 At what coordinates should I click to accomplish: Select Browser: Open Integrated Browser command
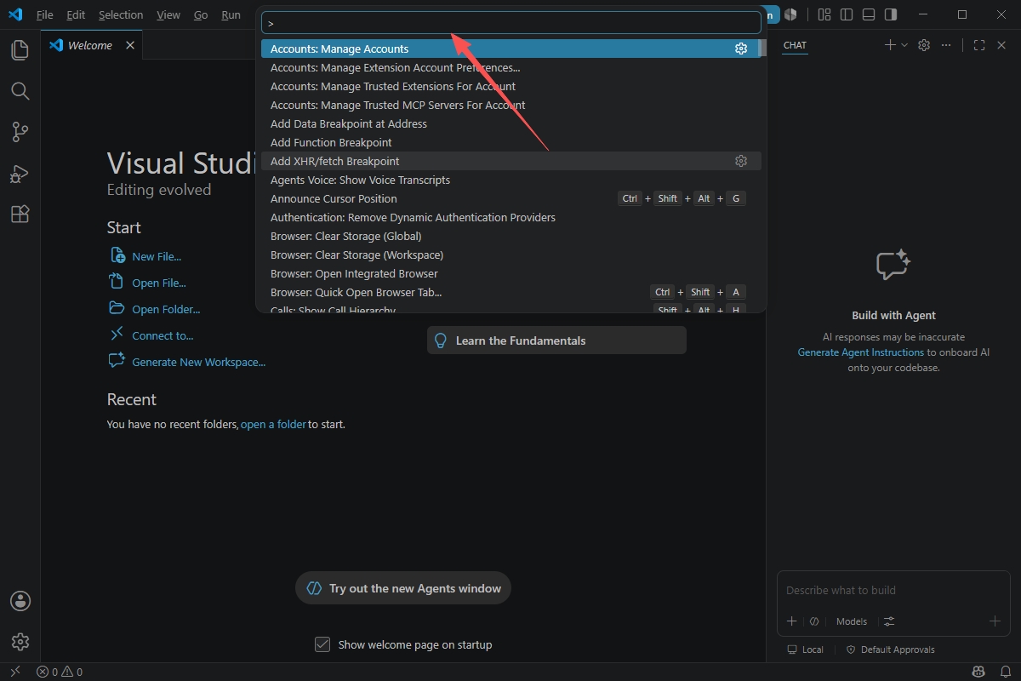(511, 273)
